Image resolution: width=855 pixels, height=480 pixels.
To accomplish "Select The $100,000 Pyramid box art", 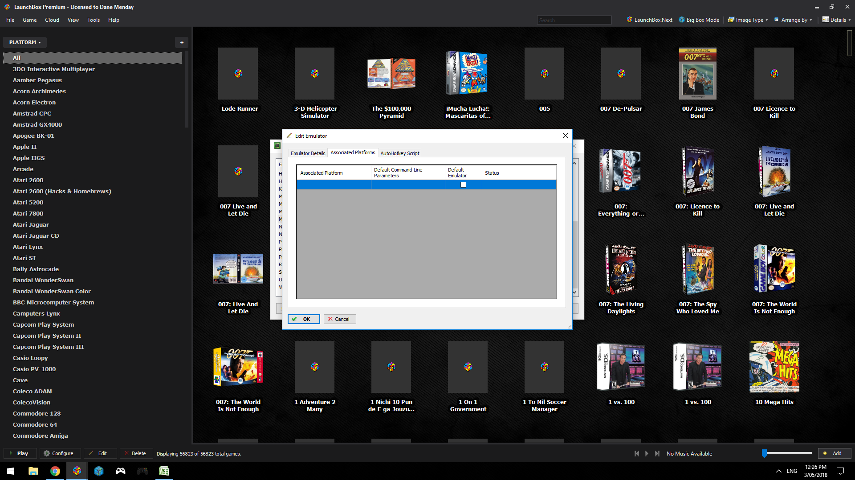I will tap(391, 74).
